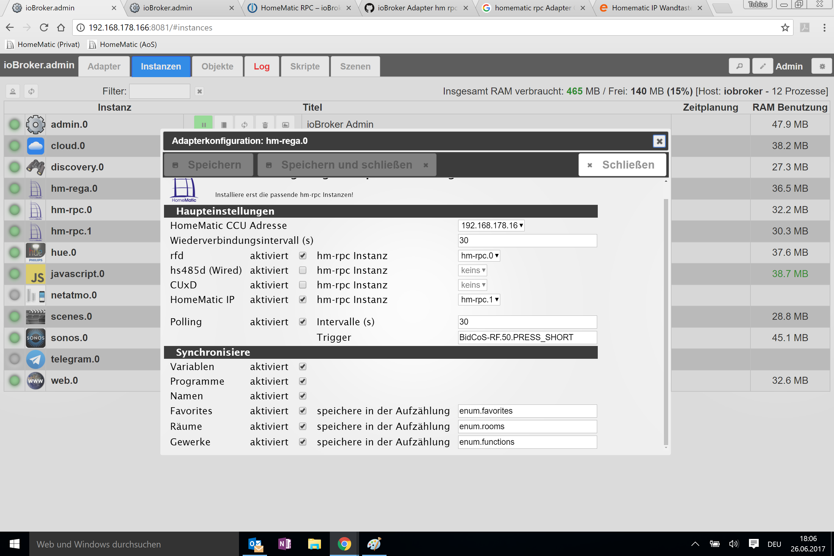Switch to the Objekte tab

pos(217,66)
